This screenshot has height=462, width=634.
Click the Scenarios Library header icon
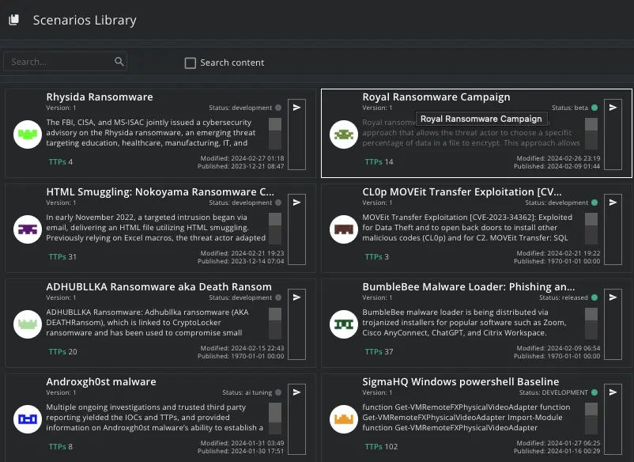pos(13,21)
